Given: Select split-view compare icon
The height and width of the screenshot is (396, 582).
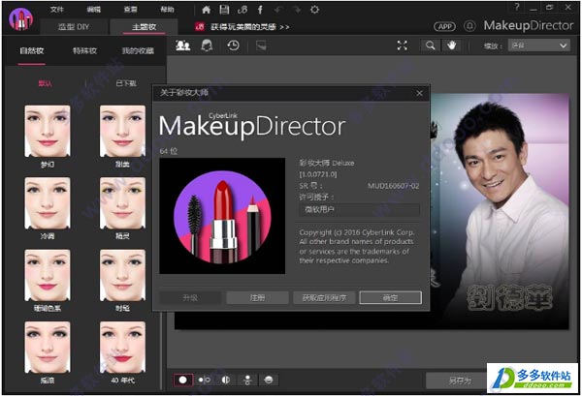Looking at the screenshot, I should click(x=226, y=380).
